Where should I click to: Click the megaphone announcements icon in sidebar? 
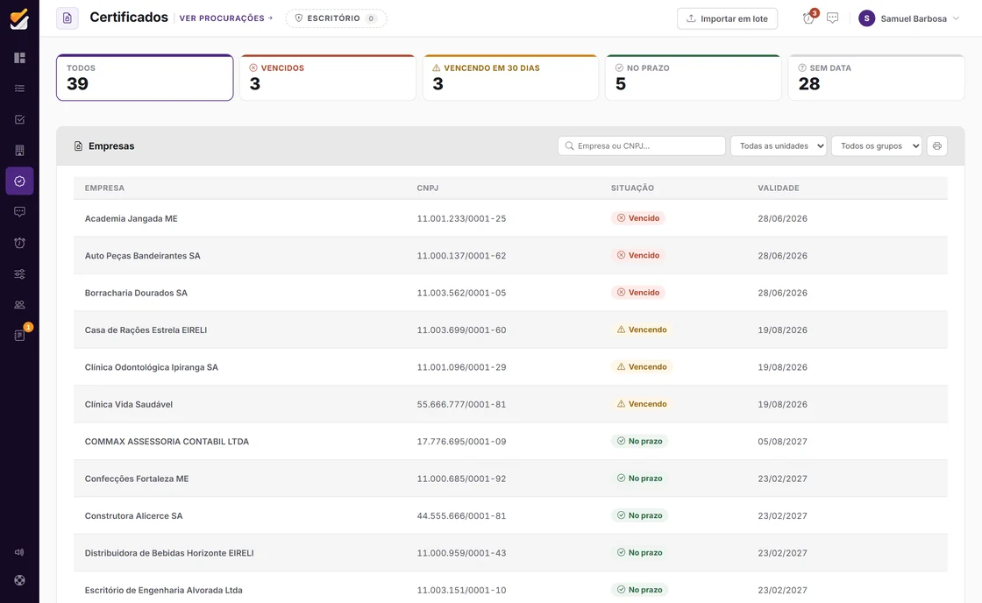(19, 552)
